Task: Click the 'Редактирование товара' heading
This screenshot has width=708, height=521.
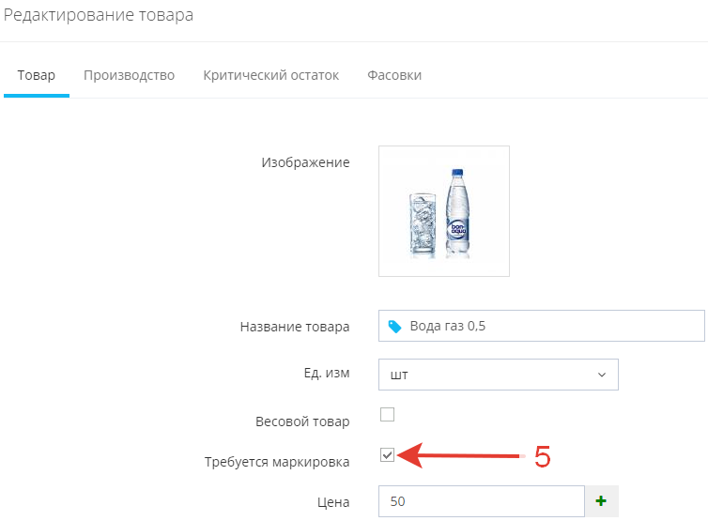Action: click(99, 16)
